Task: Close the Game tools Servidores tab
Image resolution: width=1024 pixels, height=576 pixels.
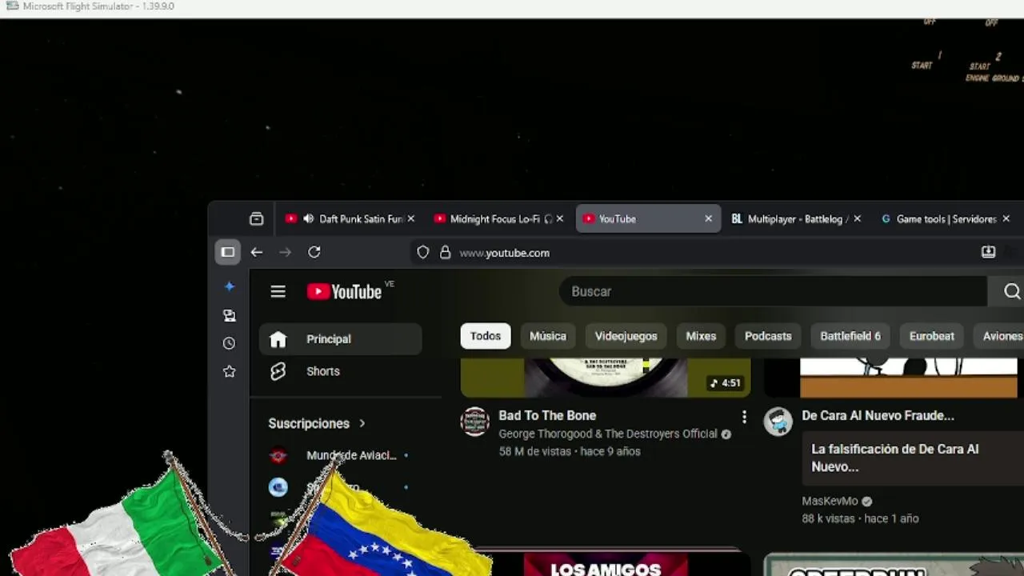Action: pyautogui.click(x=1006, y=218)
